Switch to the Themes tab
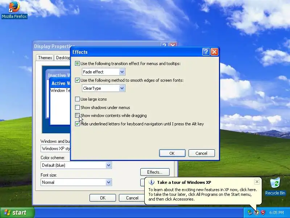Viewport: 290px width, 218px height. point(45,58)
